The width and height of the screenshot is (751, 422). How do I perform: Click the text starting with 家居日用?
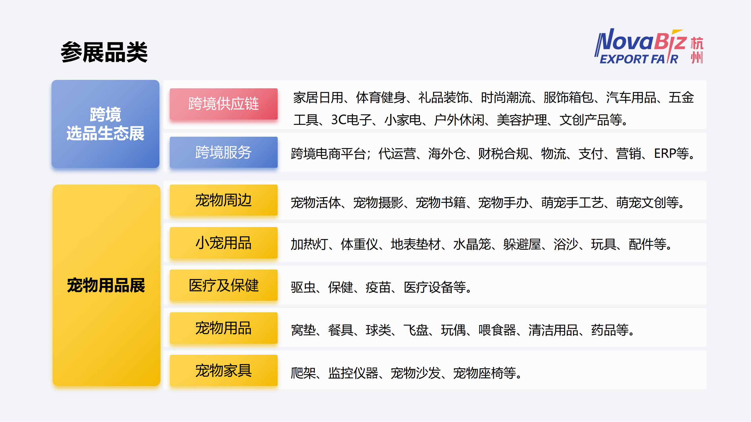[x=493, y=98]
